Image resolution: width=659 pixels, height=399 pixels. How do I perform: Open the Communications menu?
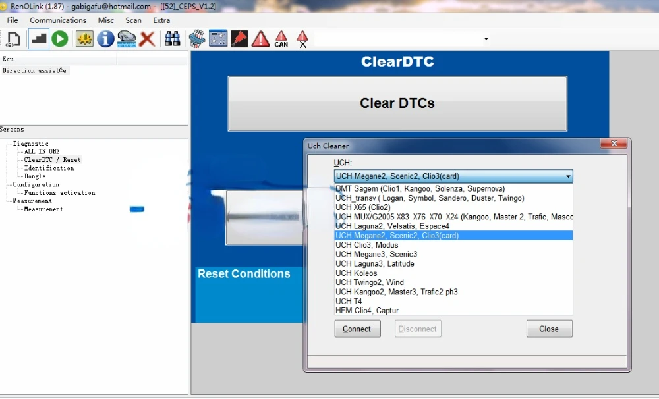point(58,20)
